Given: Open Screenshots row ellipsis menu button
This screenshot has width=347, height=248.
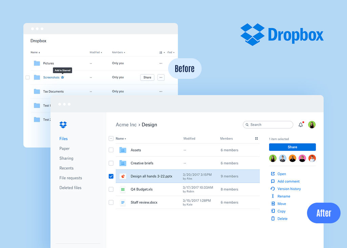Looking at the screenshot, I should (x=161, y=77).
